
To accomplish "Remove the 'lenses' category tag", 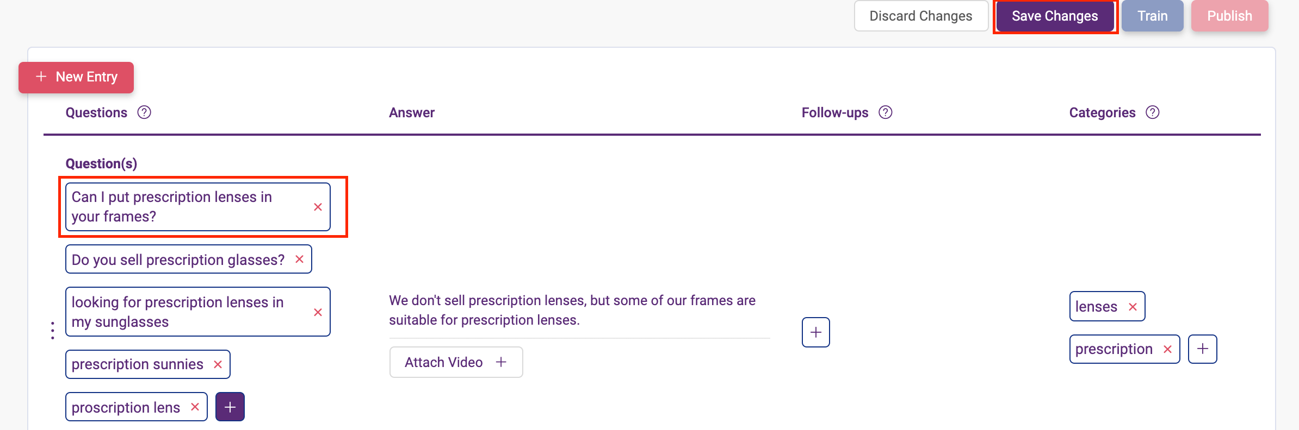I will pyautogui.click(x=1133, y=307).
